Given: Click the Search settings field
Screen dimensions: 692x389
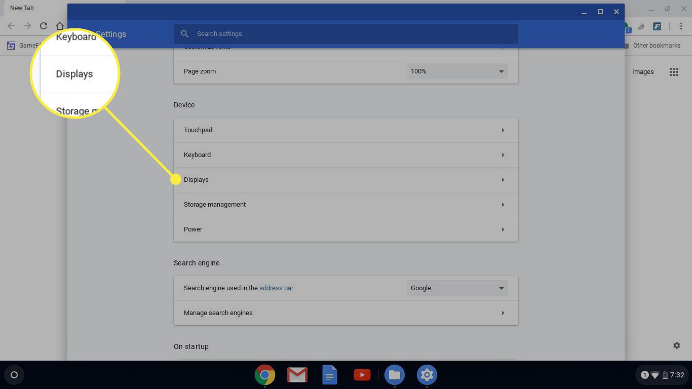Looking at the screenshot, I should pos(345,34).
